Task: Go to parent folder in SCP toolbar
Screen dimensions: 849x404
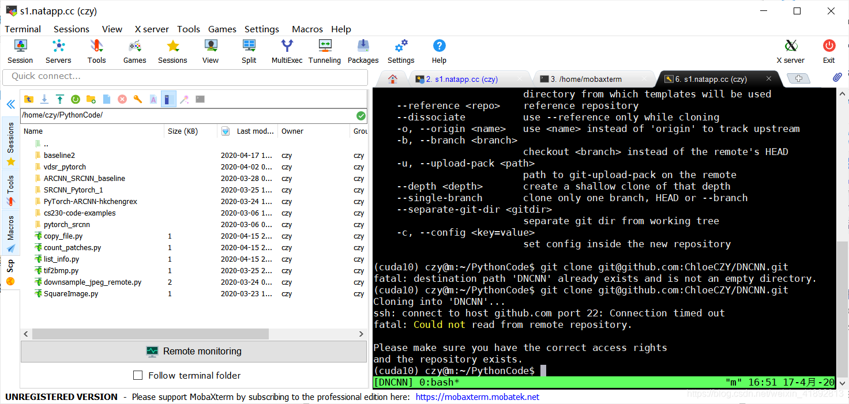Action: point(28,99)
